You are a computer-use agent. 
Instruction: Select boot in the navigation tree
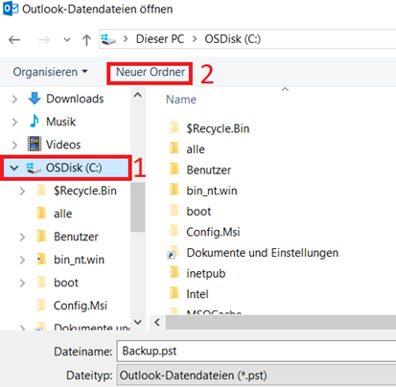[66, 283]
